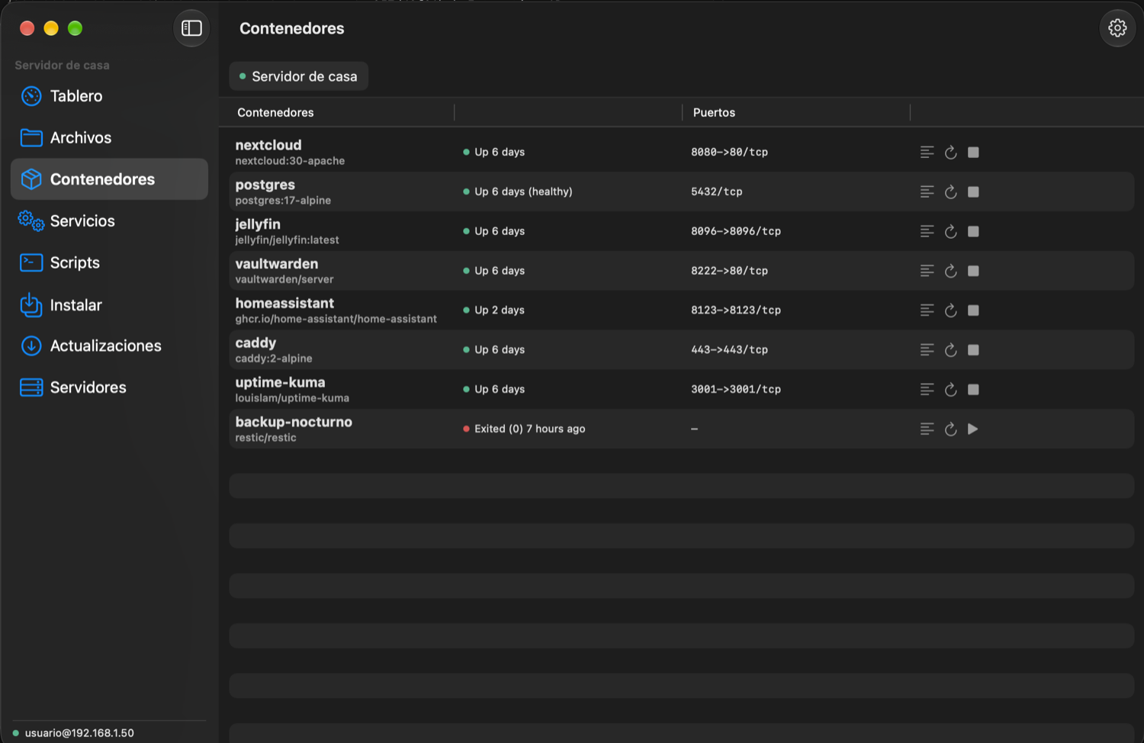Open Archivos section in sidebar
Viewport: 1144px width, 743px height.
pos(109,137)
